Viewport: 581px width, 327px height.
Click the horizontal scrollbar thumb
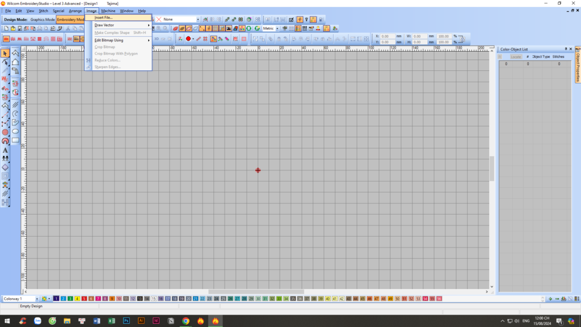pos(256,292)
